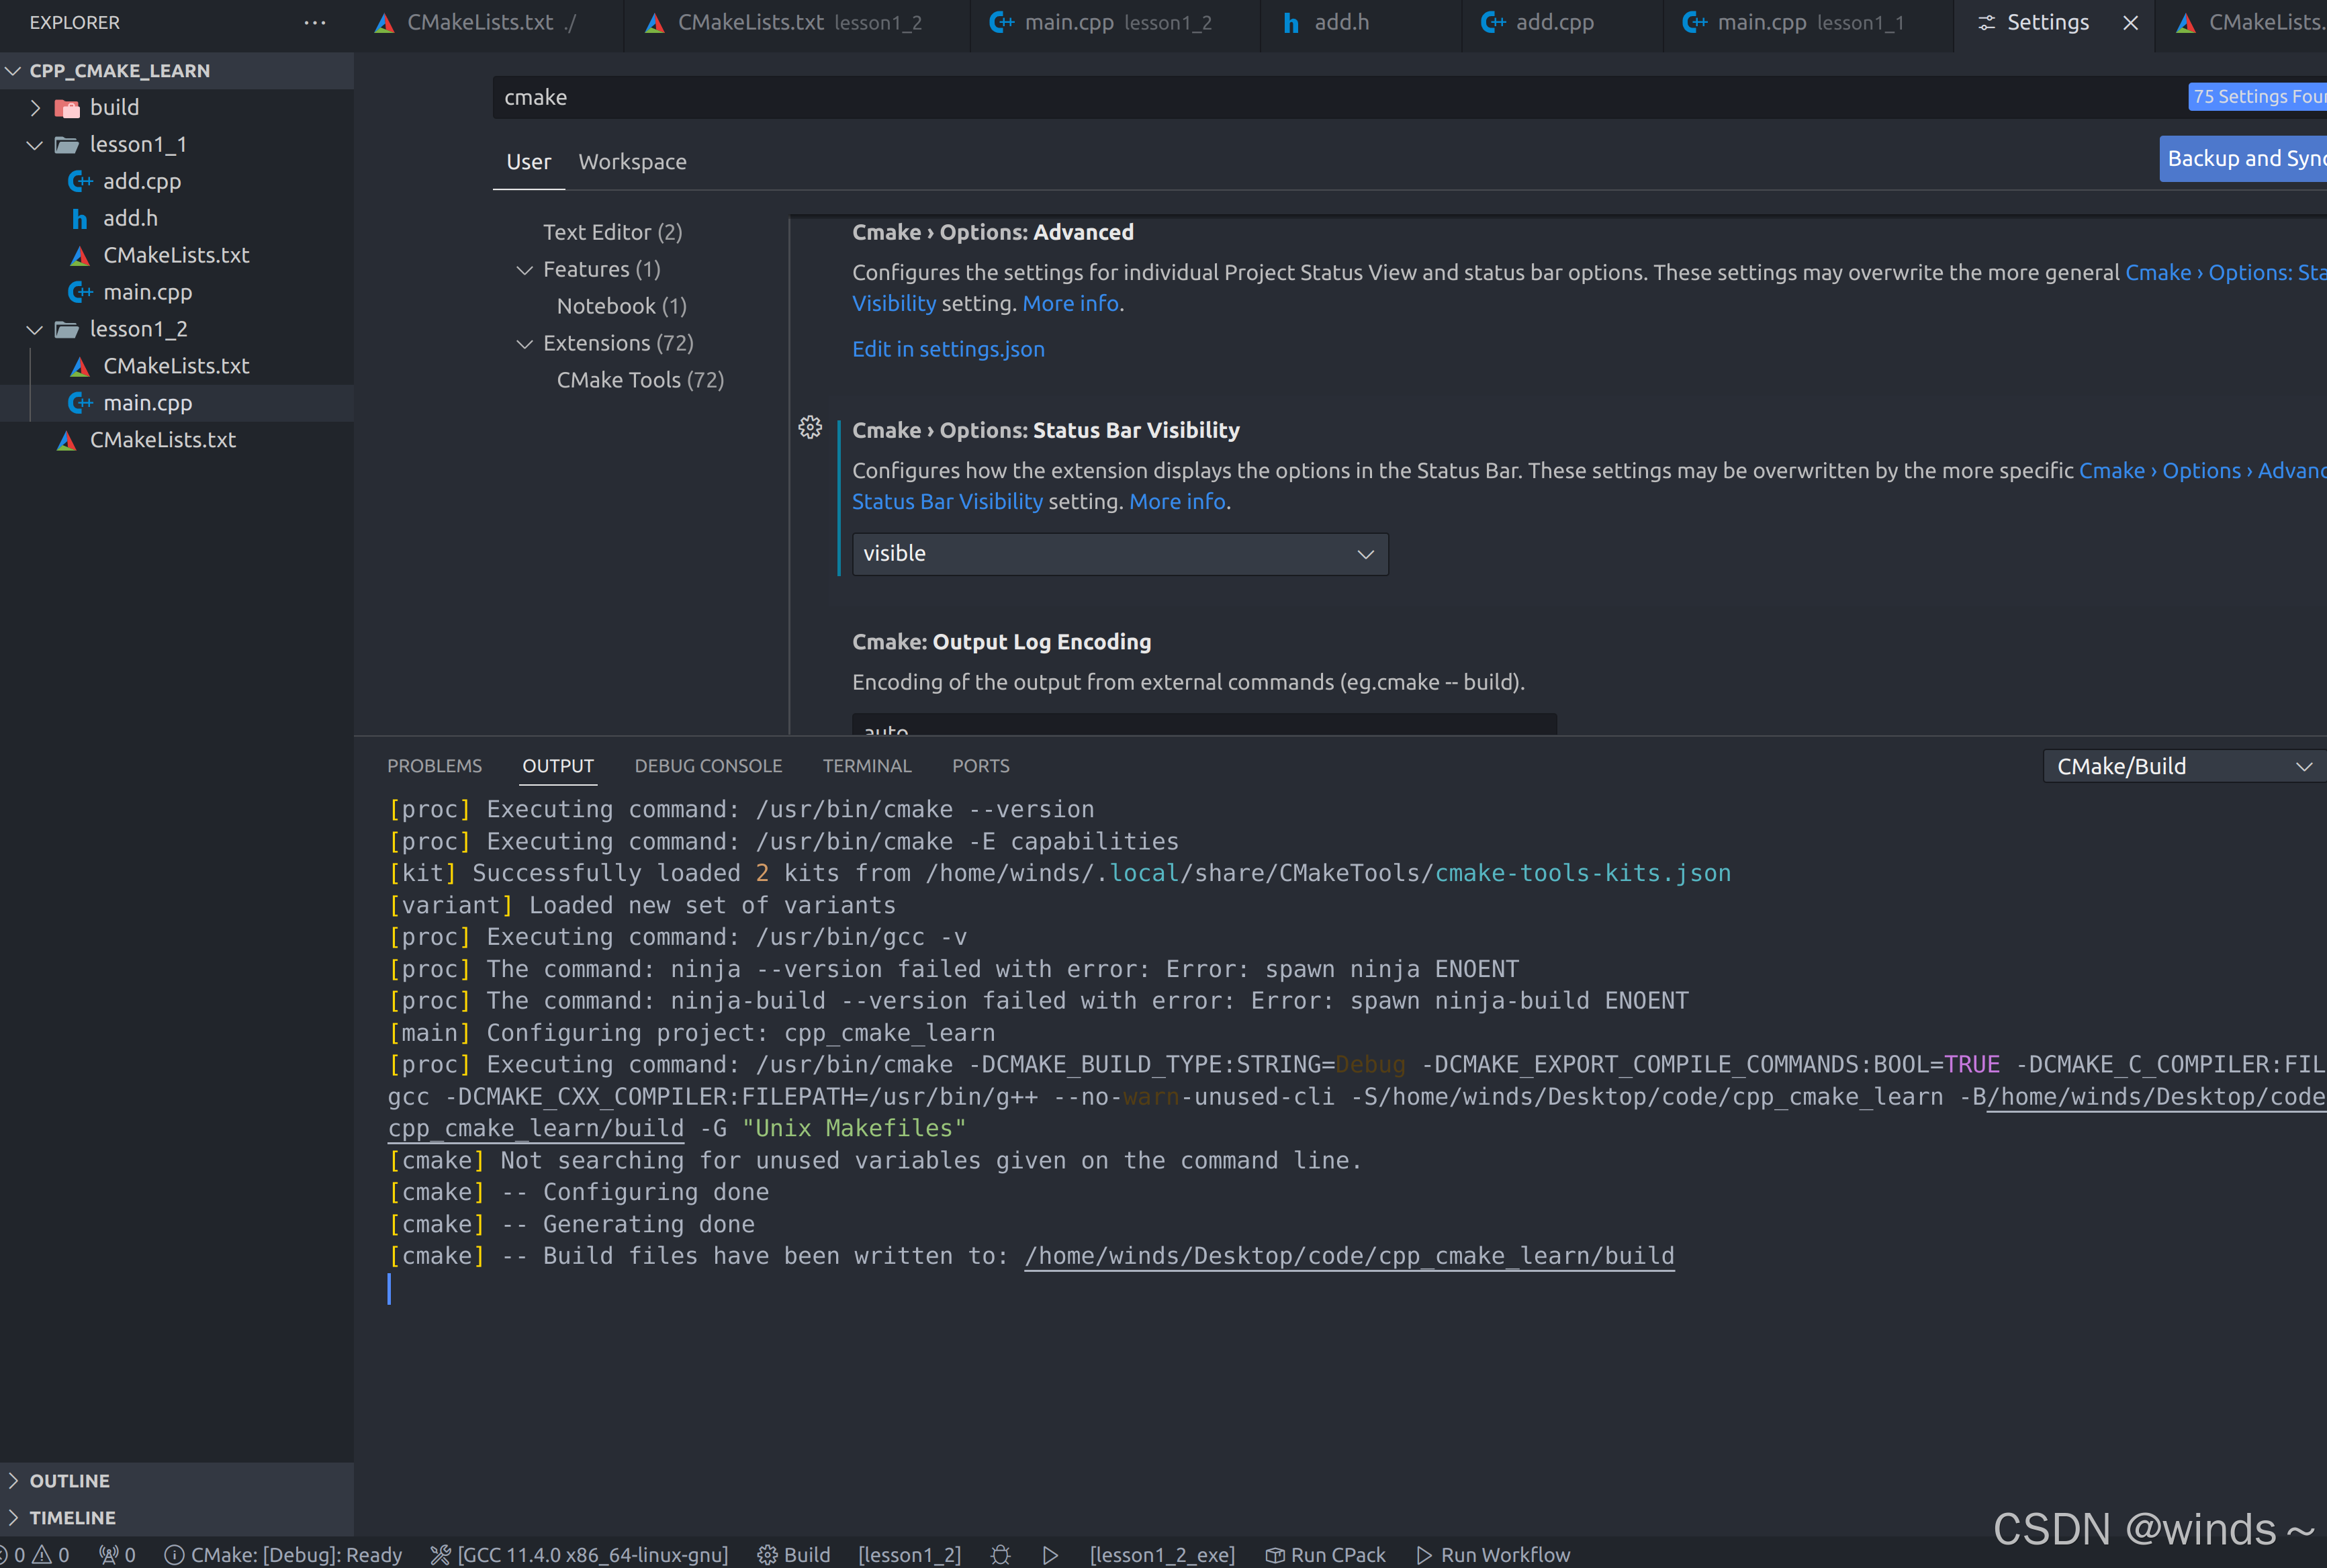Open errors and warnings status indicator
2327x1568 pixels.
(x=36, y=1554)
